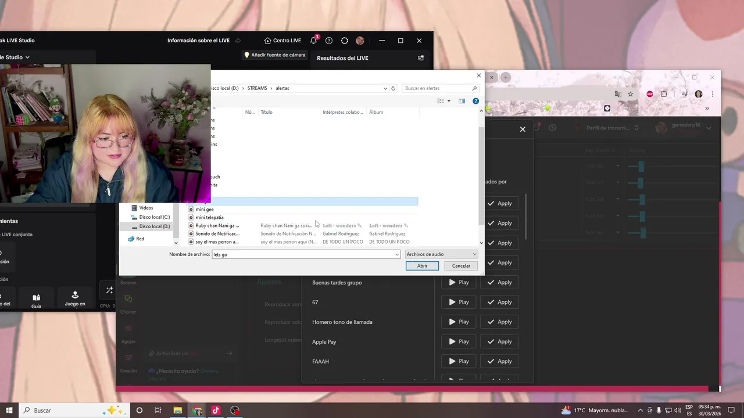Click the Cancelar button
Screen dimensions: 744x418
461,266
